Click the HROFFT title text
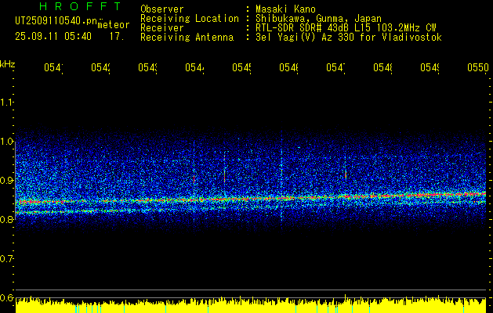 pos(81,6)
